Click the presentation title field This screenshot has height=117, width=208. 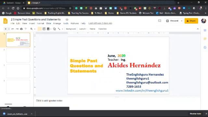[36, 19]
